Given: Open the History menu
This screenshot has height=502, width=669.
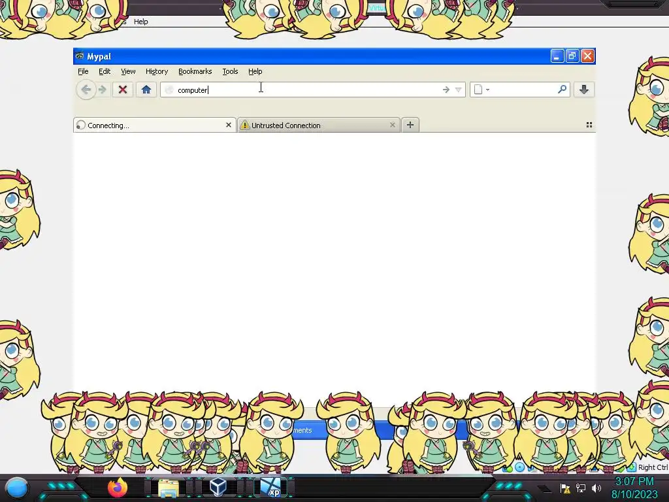Looking at the screenshot, I should 157,71.
